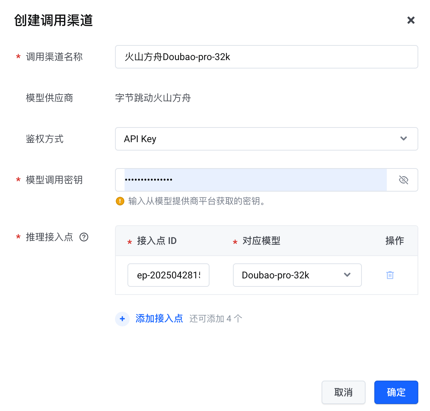Focus the 调用渠道名称 input field
430x411 pixels.
(x=266, y=57)
